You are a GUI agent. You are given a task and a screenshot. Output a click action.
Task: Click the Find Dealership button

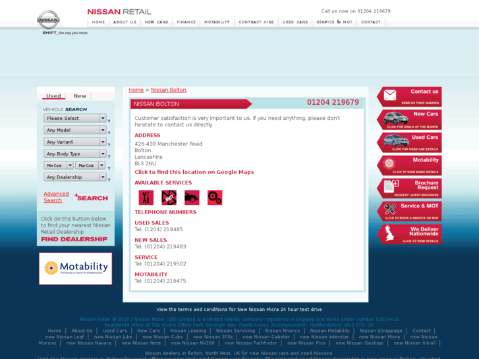[x=74, y=239]
